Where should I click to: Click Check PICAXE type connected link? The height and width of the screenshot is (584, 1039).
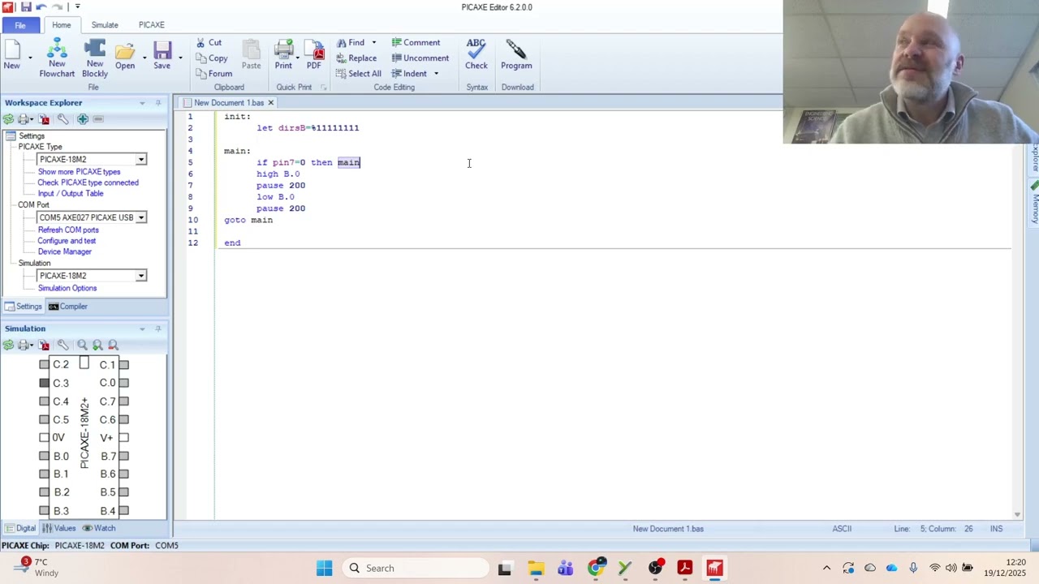88,182
